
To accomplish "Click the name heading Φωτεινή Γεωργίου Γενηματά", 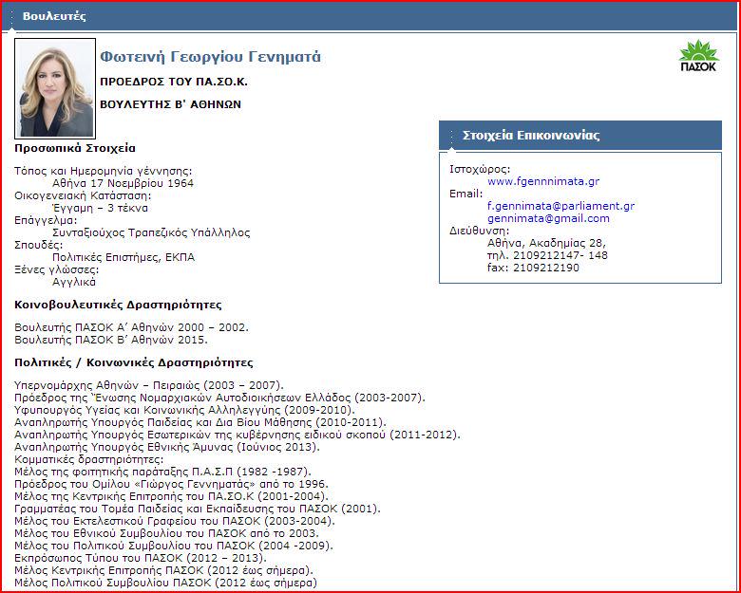I will pyautogui.click(x=210, y=57).
